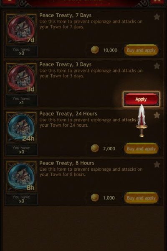Tap the red 3d snow globe icon

click(x=21, y=78)
